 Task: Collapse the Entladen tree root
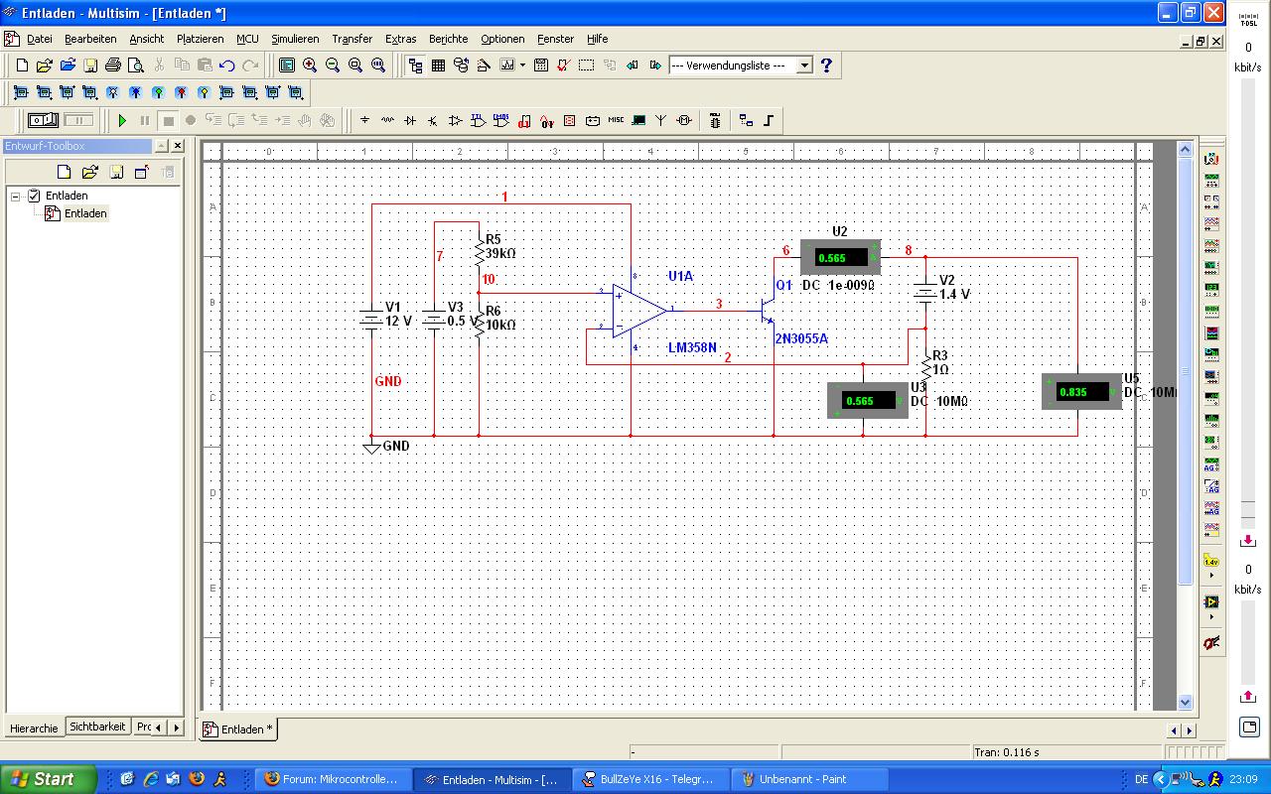pos(16,196)
